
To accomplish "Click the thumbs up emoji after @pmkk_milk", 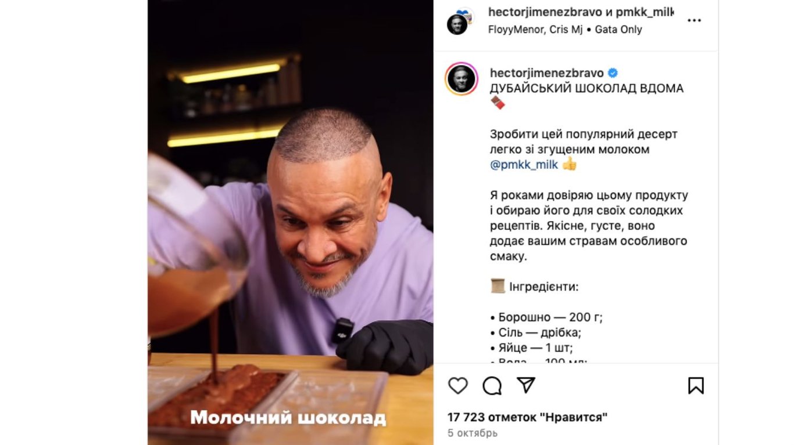I will [x=569, y=164].
